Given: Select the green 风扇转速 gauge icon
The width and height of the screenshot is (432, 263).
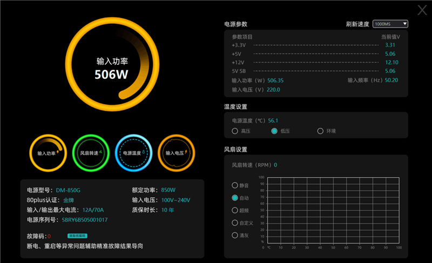Looking at the screenshot, I should 91,153.
